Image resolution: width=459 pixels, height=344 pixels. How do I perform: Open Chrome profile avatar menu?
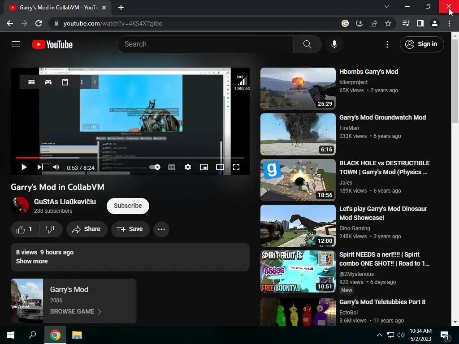tap(435, 23)
